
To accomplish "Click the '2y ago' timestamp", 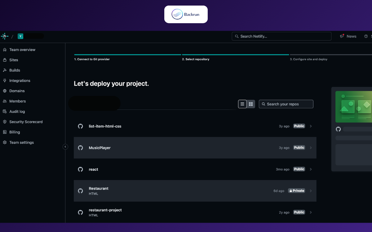I will tap(284, 213).
